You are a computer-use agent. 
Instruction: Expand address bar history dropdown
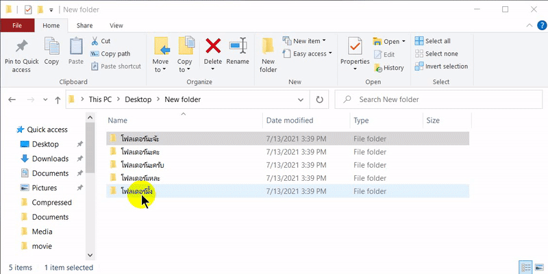pos(301,99)
